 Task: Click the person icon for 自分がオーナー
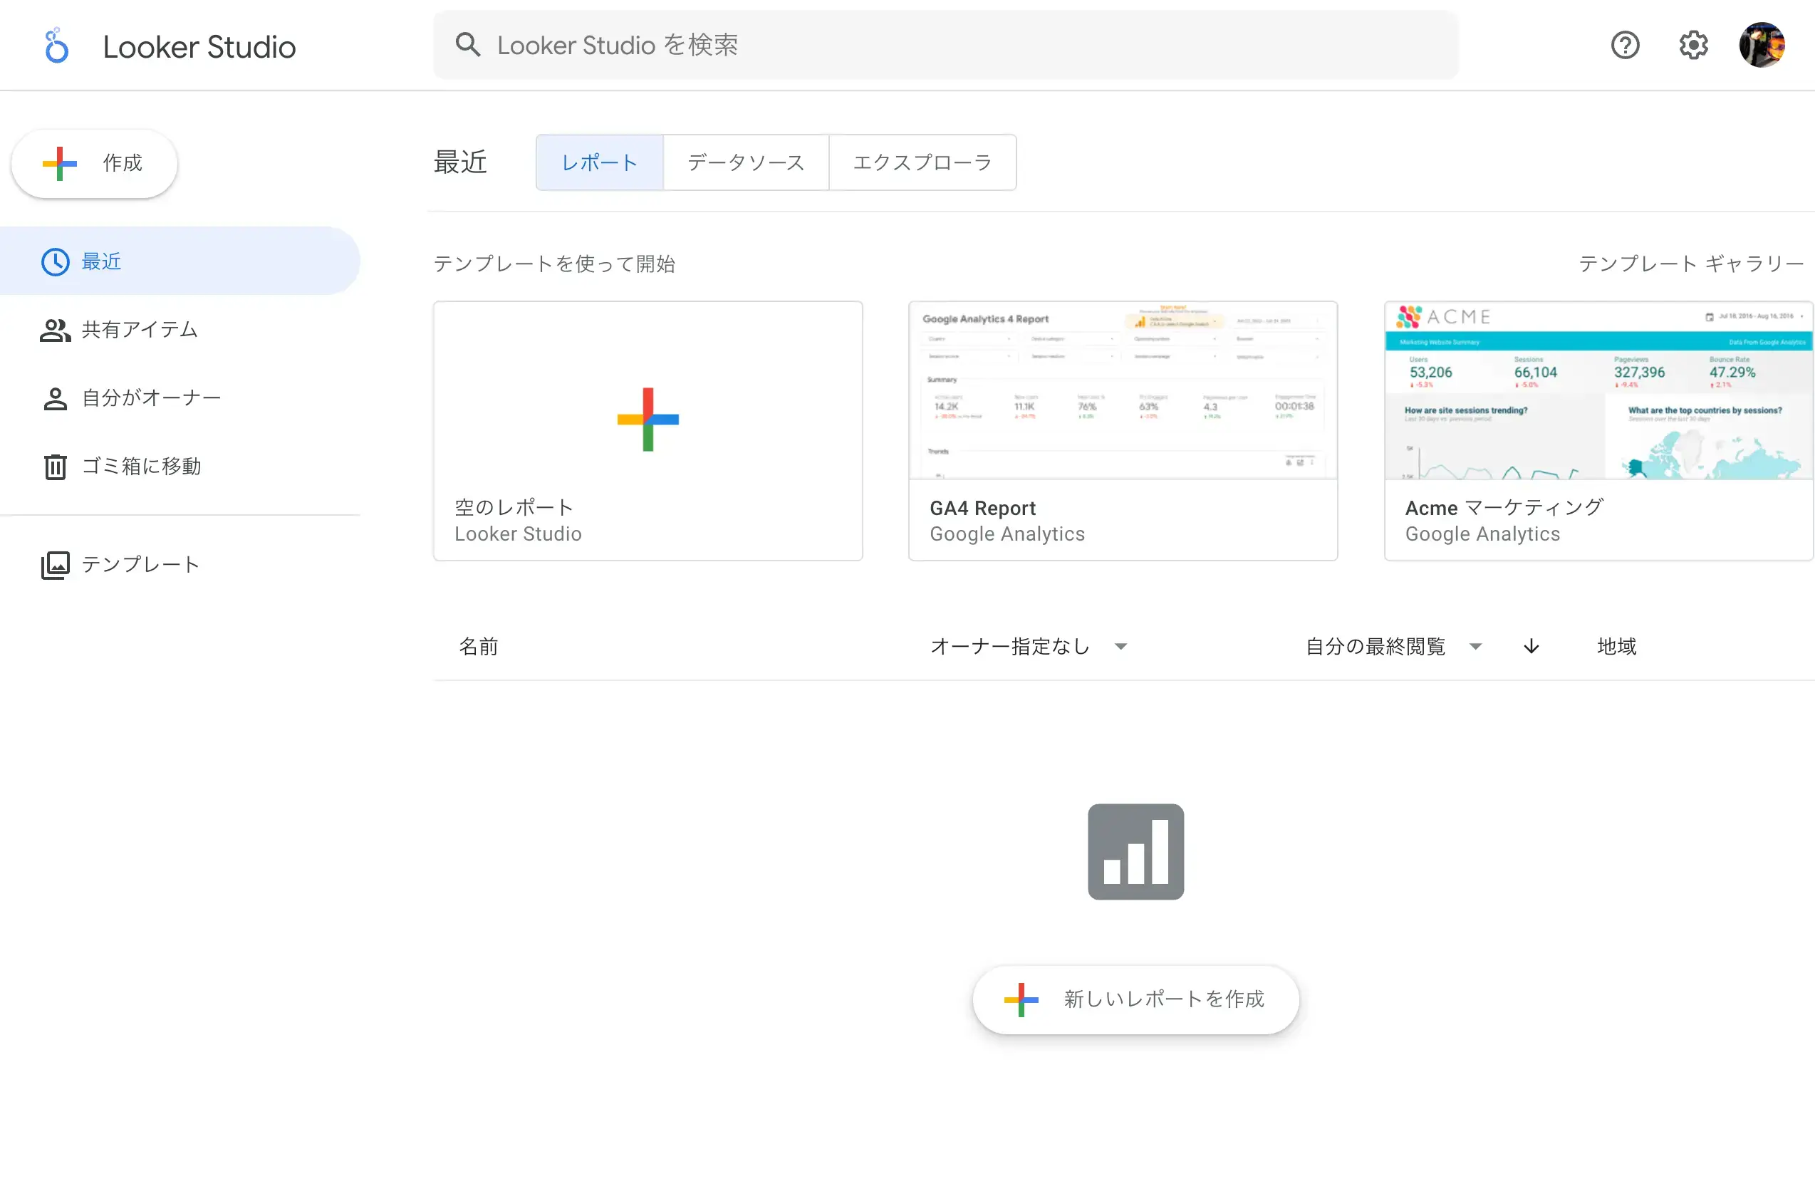click(55, 398)
